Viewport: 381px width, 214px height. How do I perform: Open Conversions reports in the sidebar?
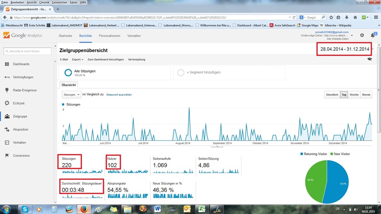21,156
